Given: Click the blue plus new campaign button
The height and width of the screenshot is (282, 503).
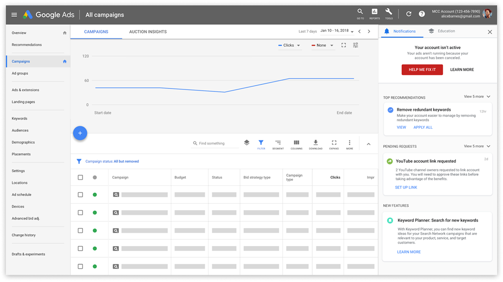Looking at the screenshot, I should pyautogui.click(x=80, y=133).
